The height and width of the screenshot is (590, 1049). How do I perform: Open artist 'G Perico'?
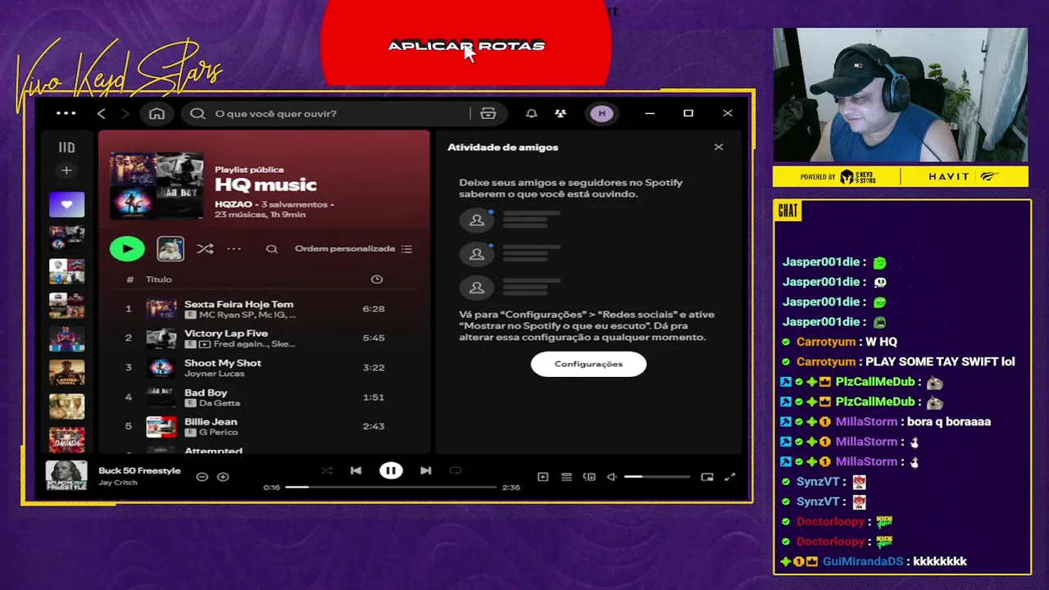point(218,433)
